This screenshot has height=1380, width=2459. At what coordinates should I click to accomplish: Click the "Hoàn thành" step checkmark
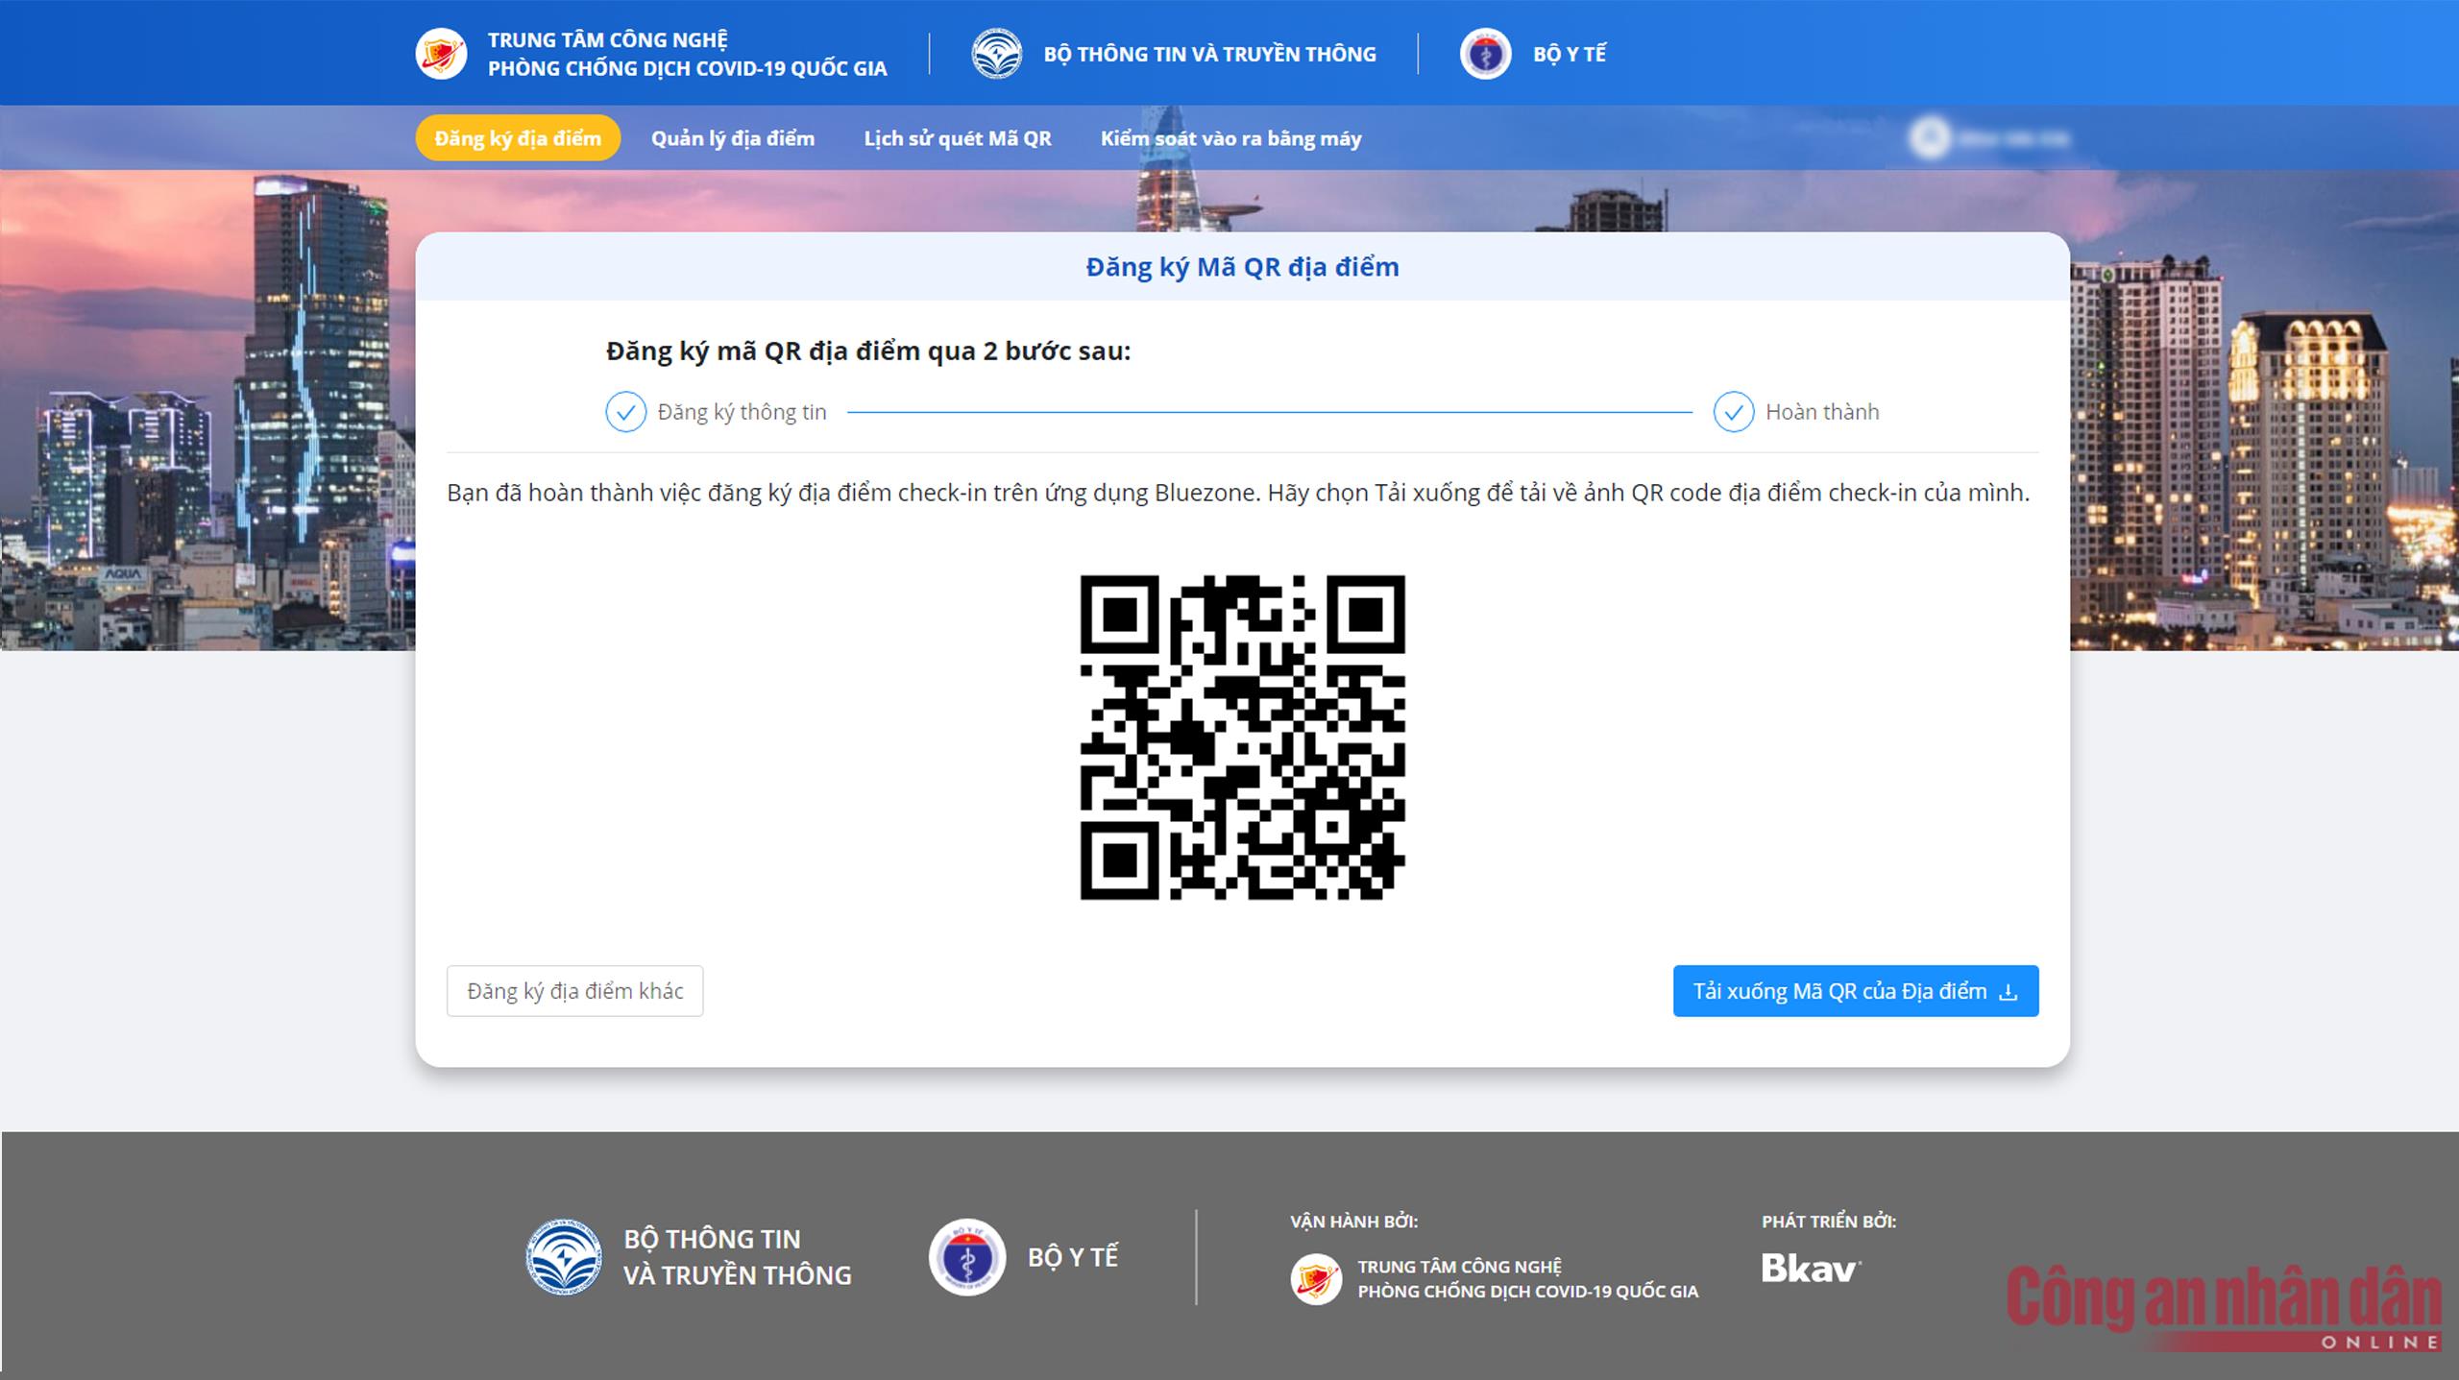click(1734, 412)
